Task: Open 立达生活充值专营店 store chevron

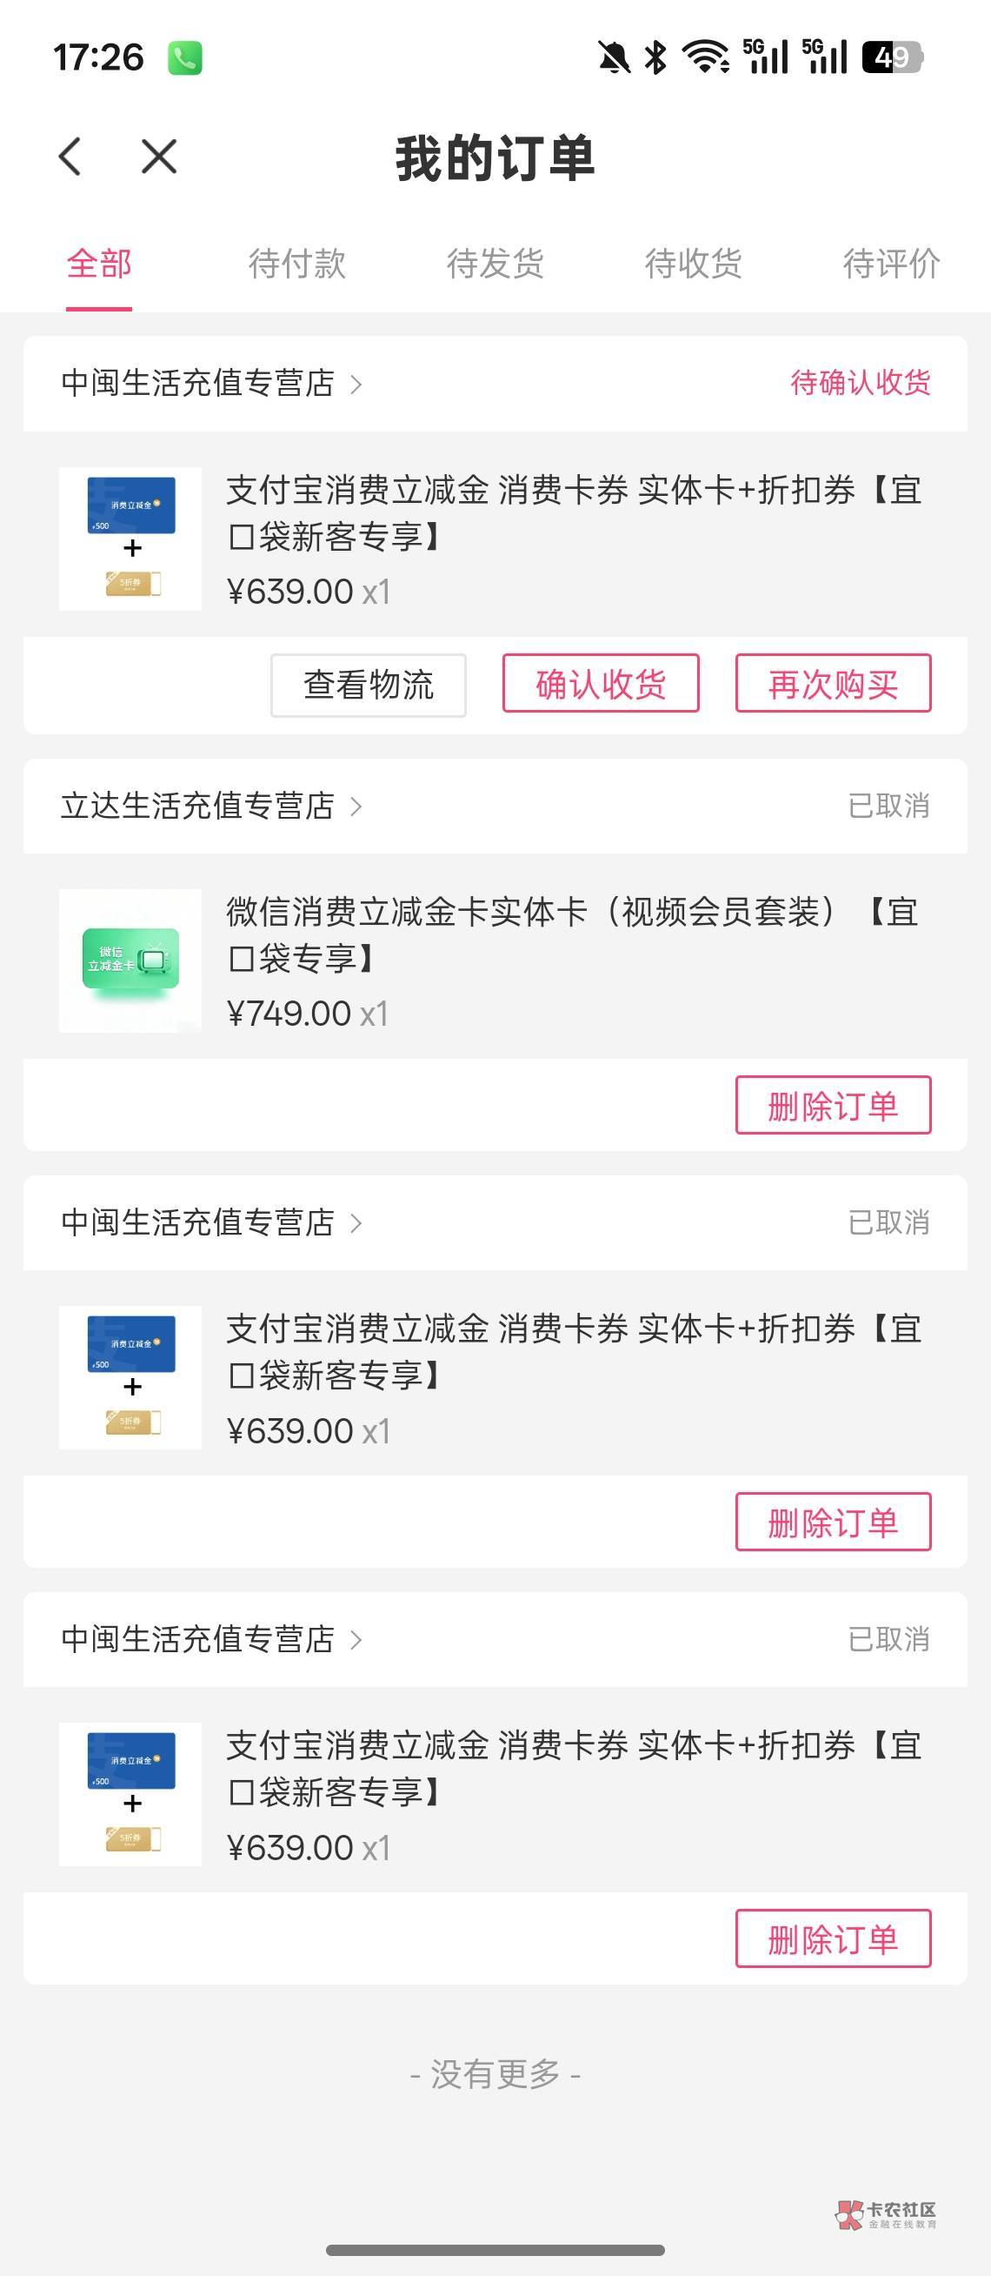Action: point(356,806)
